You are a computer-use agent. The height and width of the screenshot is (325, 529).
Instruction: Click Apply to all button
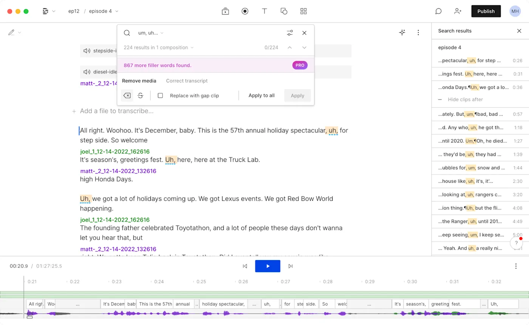[261, 95]
